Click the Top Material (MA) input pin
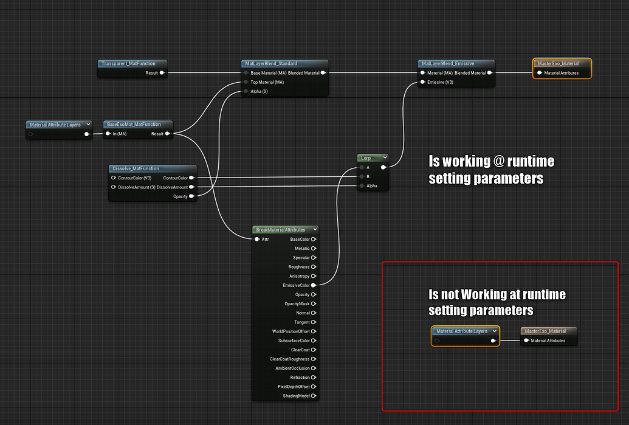The image size is (629, 425). [x=246, y=82]
